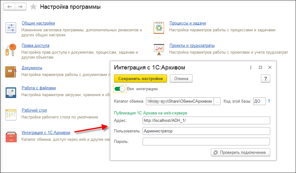The image size is (296, 173).
Task: Click the Отмена button
Action: pos(181,78)
